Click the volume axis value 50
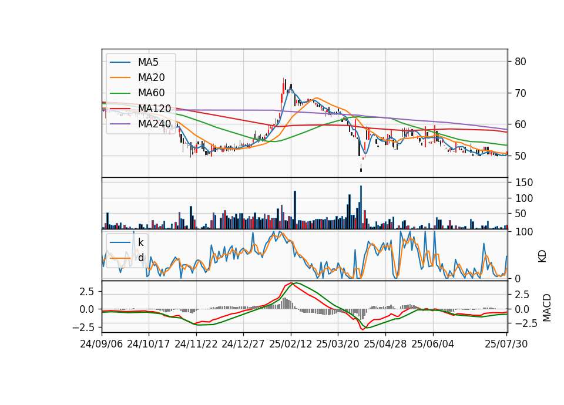Screen dimensions: 564x405 pos(521,214)
